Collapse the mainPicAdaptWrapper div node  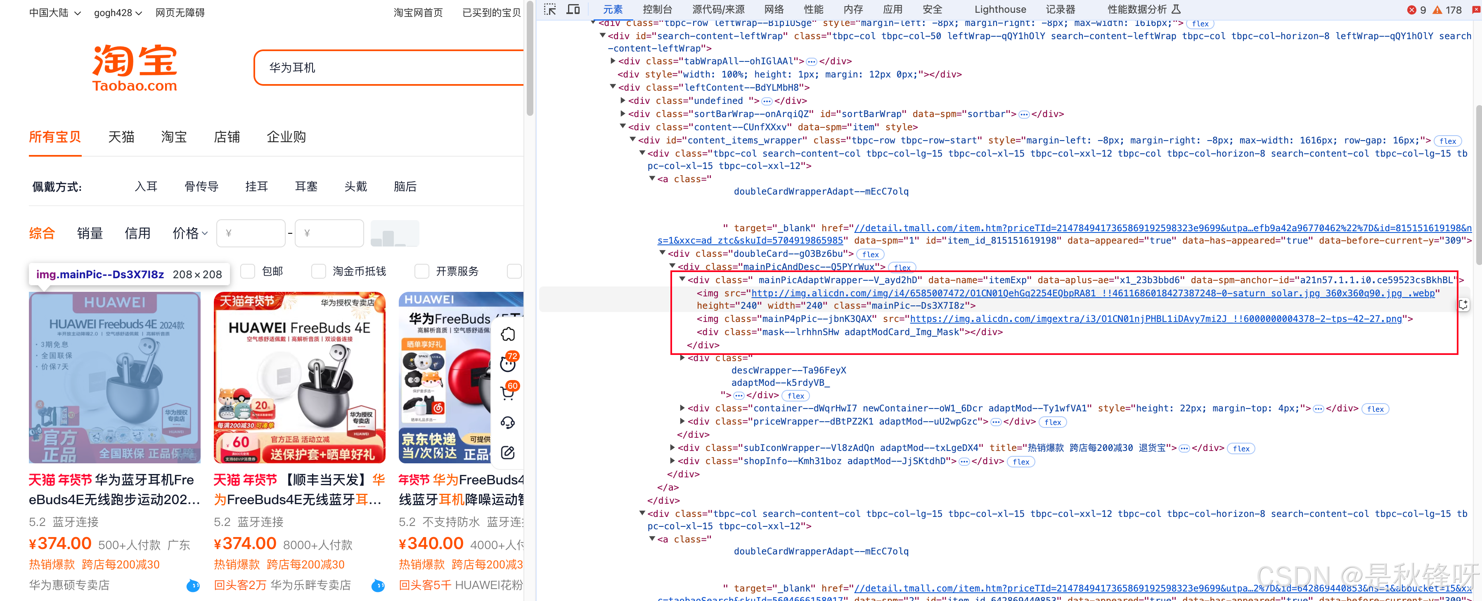point(683,279)
